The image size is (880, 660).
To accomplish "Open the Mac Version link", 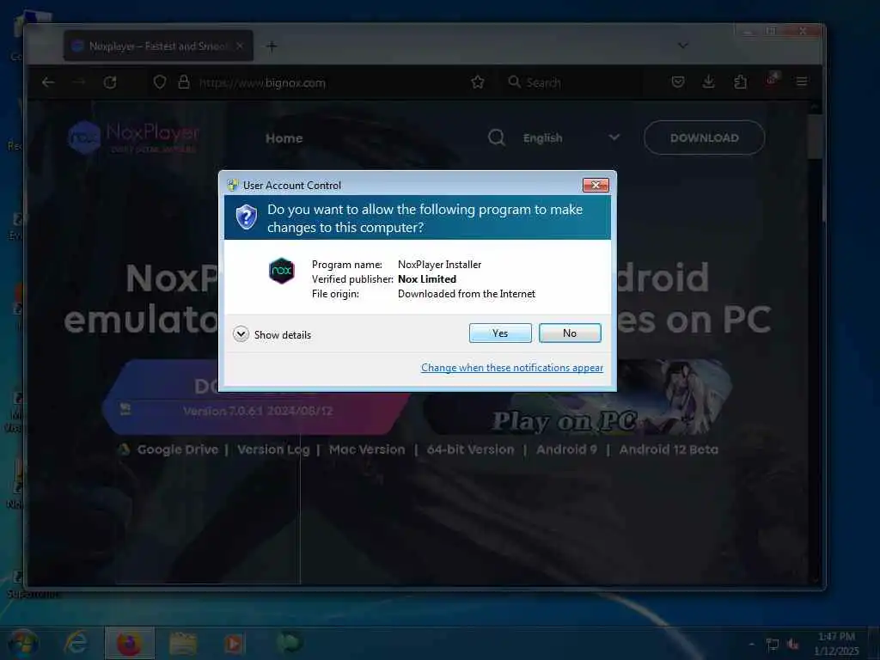I will click(367, 449).
